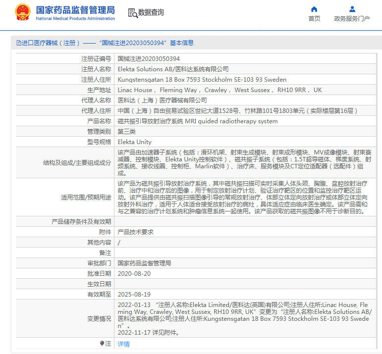382x354 pixels.
Task: Click the 注册人名称 row label
Action: pos(96,69)
